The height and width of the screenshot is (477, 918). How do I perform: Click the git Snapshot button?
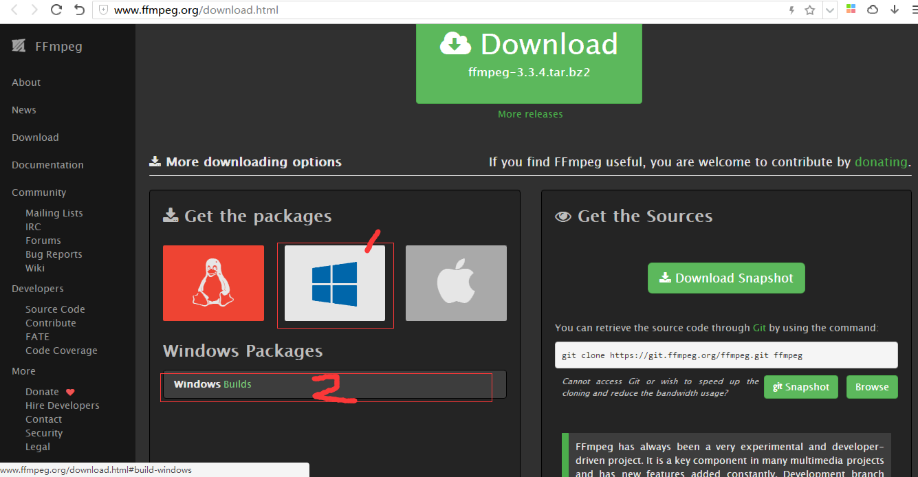pyautogui.click(x=801, y=387)
